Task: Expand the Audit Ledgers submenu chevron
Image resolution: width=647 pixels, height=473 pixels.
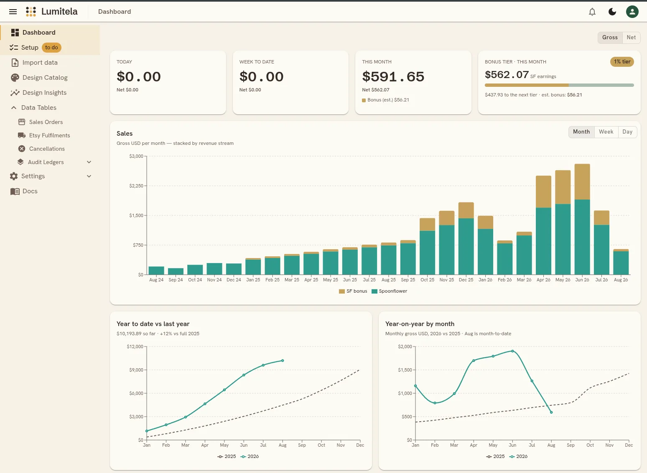Action: tap(89, 162)
